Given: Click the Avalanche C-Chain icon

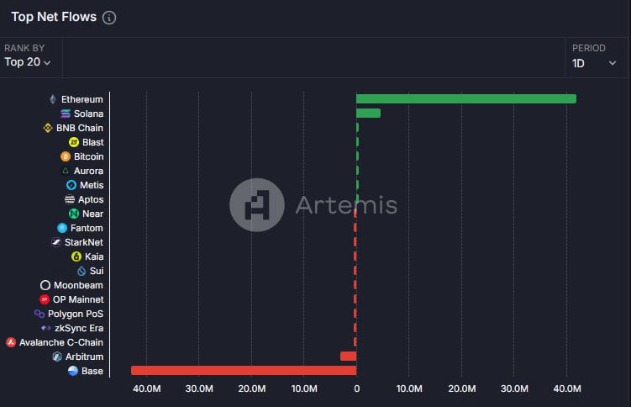Looking at the screenshot, I should tap(11, 342).
